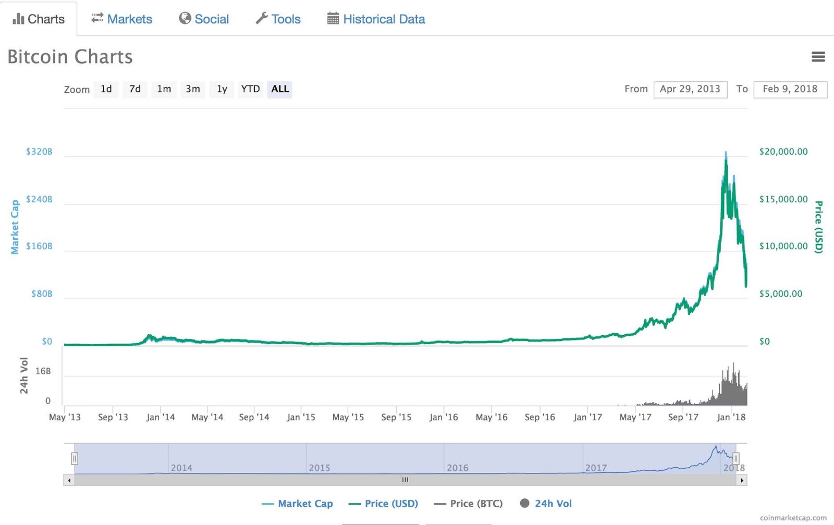Select the 1y zoom range
The height and width of the screenshot is (525, 834).
(222, 89)
